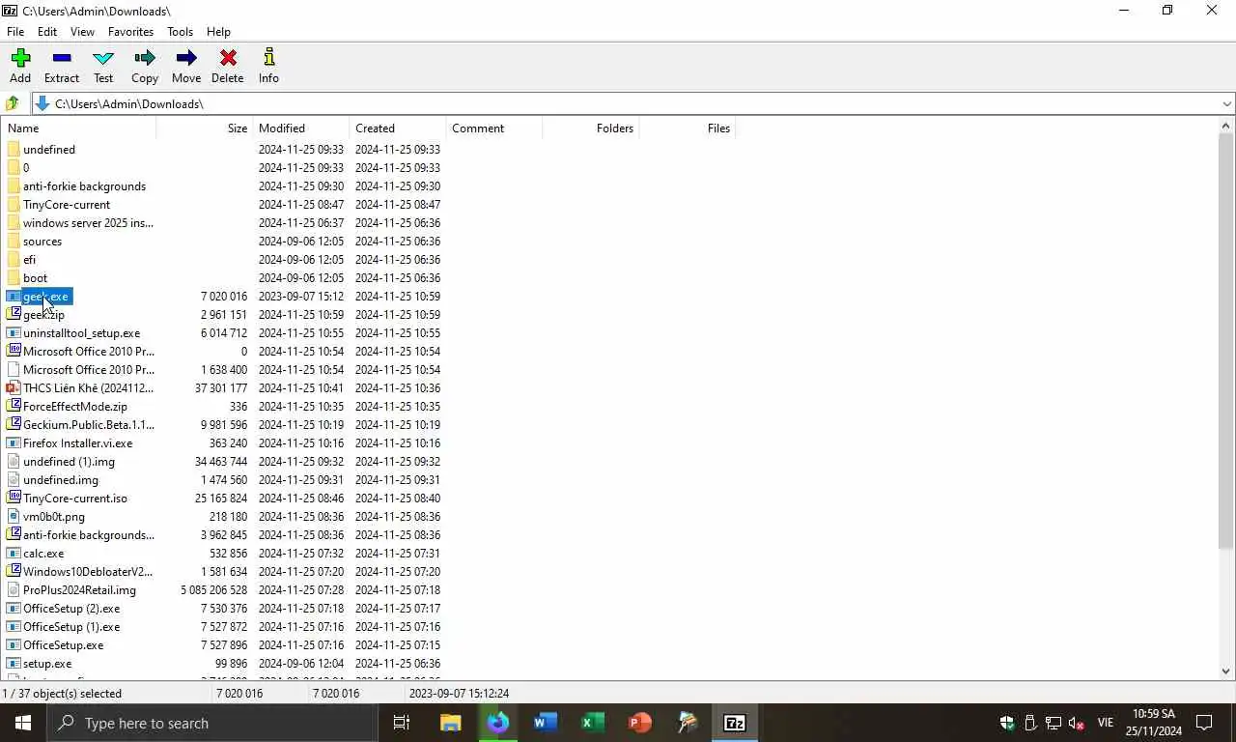Viewport: 1236px width, 742px height.
Task: Expand the address bar path dropdown
Action: click(x=1226, y=104)
